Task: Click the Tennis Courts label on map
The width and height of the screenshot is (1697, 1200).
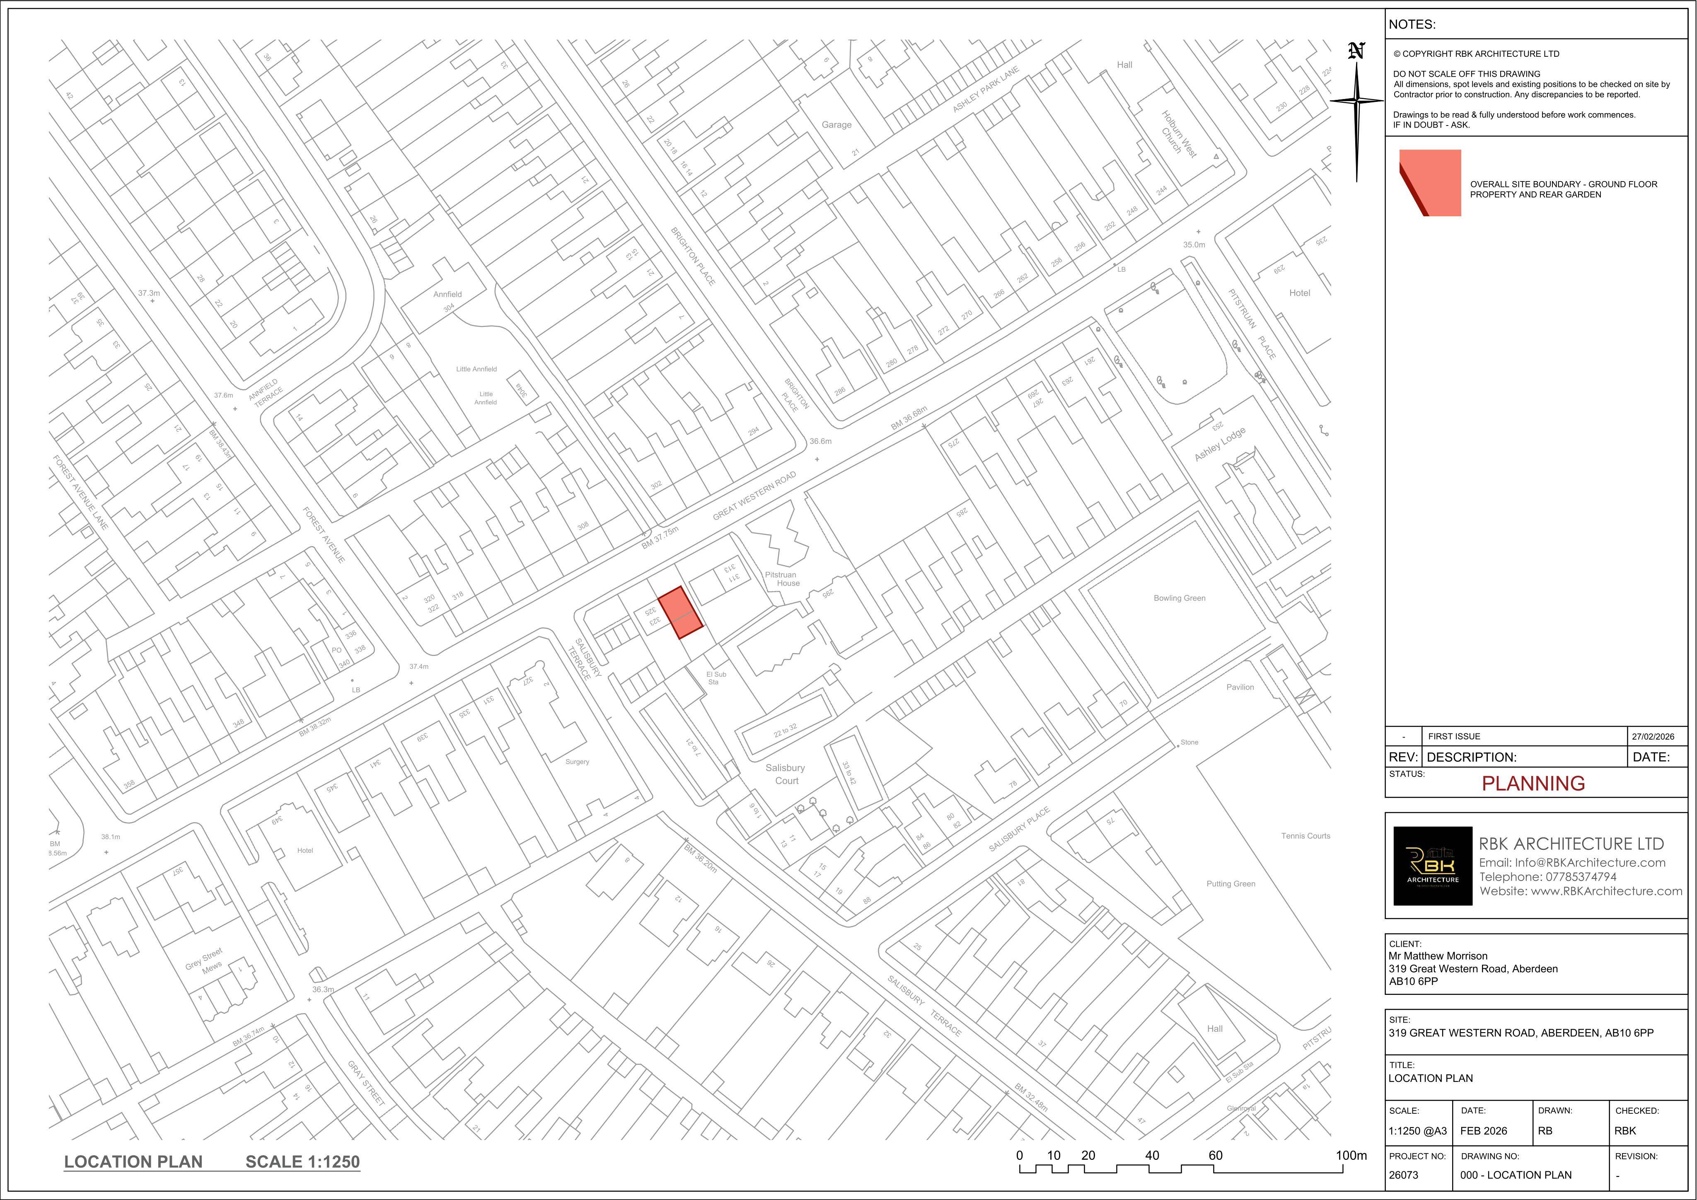Action: 1305,836
